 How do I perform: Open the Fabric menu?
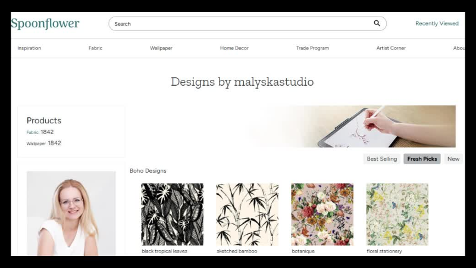click(95, 48)
